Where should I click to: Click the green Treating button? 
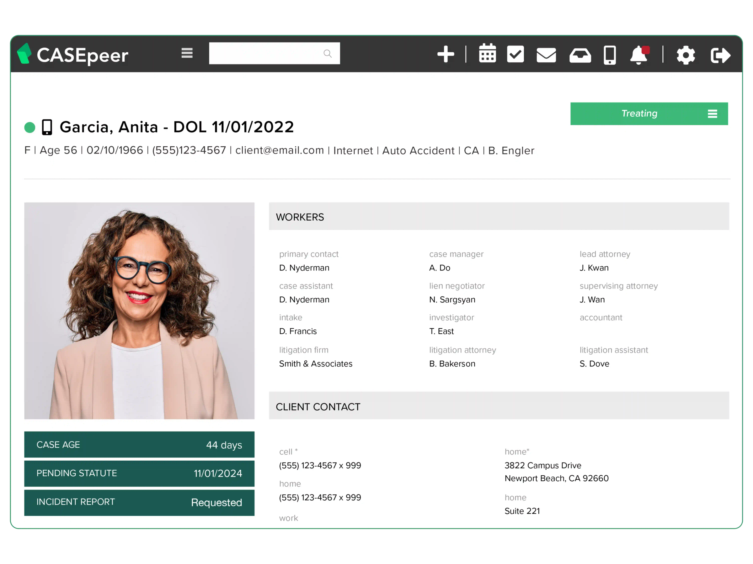tap(639, 113)
